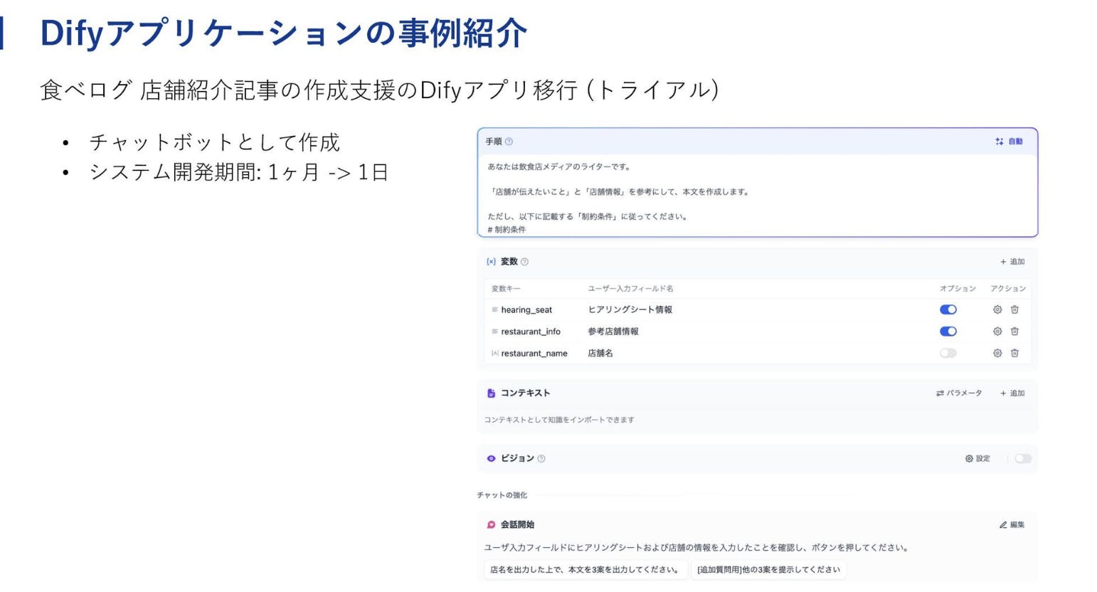Open the ビジョン 設定 settings
Screen dimensions: 1097x592
[x=977, y=459]
